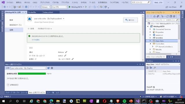The width and height of the screenshot is (185, 104).
Task: Click the publish icon beside the profile combo
Action: pos(49,68)
